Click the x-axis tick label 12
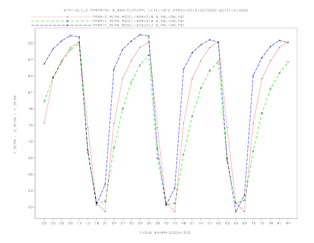This screenshot has height=243, width=314. [x=79, y=223]
